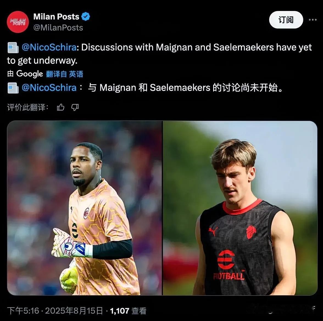Click newspaper emoji in translated tweet
This screenshot has width=323, height=321.
pos(13,88)
